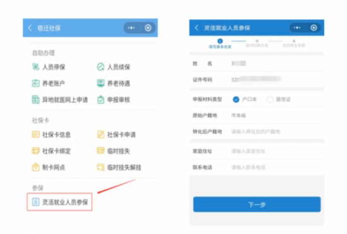The image size is (347, 234).
Task: Tap the 灵活就业人员参保 icon
Action: [x=35, y=202]
